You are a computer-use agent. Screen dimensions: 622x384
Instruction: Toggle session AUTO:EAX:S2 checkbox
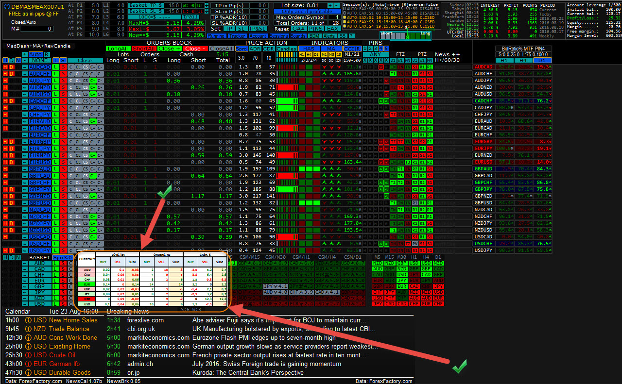click(x=345, y=17)
